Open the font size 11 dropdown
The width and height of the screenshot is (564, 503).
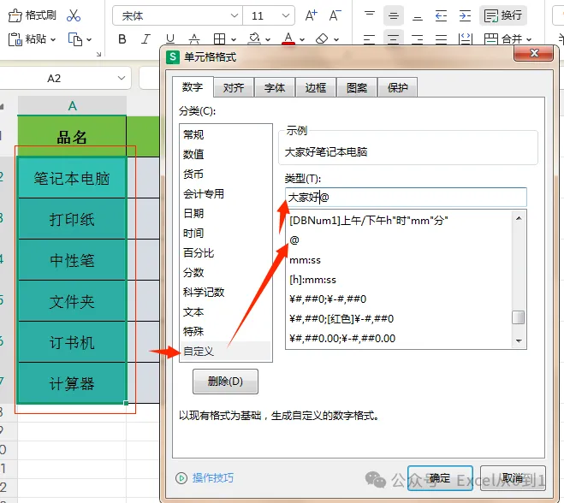286,15
